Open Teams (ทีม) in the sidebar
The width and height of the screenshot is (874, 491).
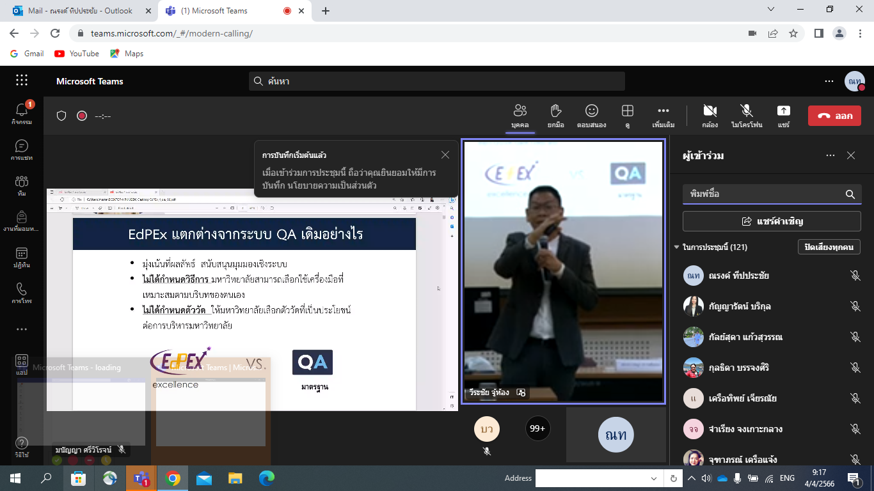(x=22, y=185)
